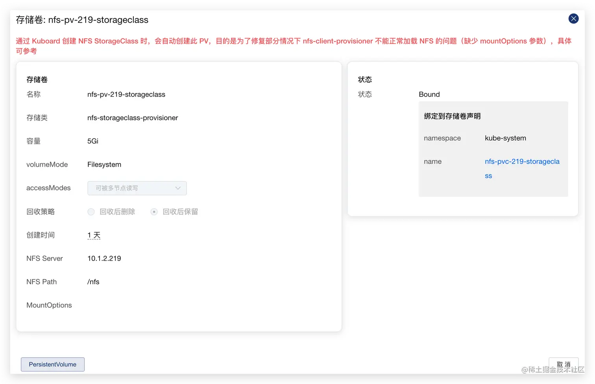Click the NFS Path value /nfs

click(93, 282)
